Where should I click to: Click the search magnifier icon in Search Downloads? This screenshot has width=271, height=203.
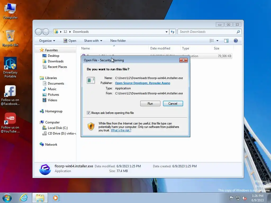click(x=238, y=32)
